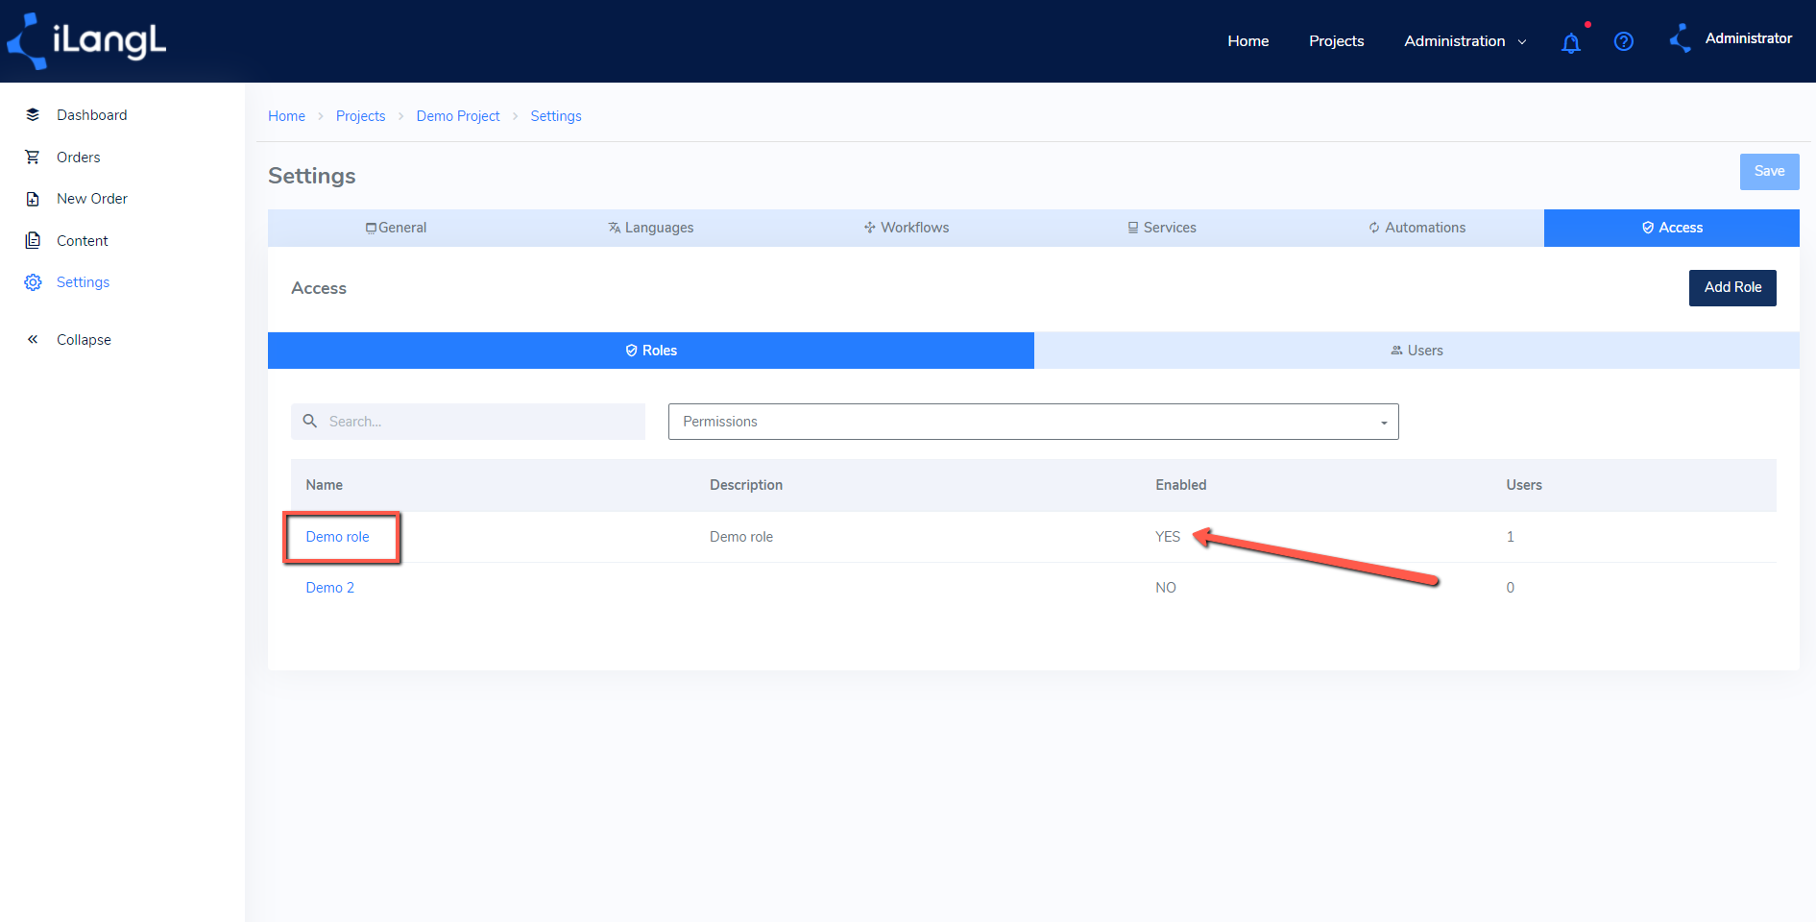This screenshot has width=1816, height=922.
Task: Go to Home in top navigation
Action: tap(1248, 40)
